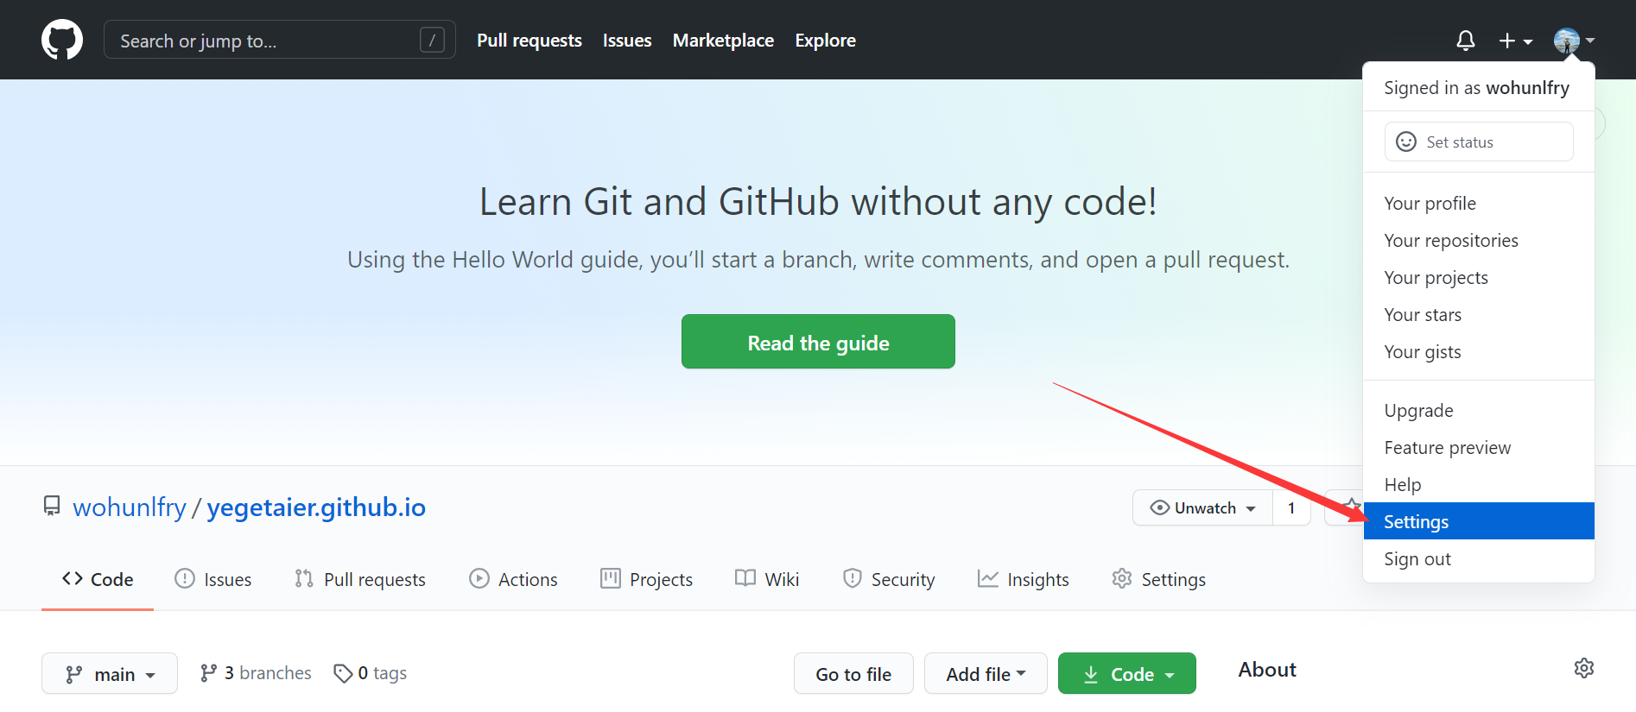Viewport: 1636px width, 712px height.
Task: Open Marketplace in top navigation
Action: tap(723, 41)
